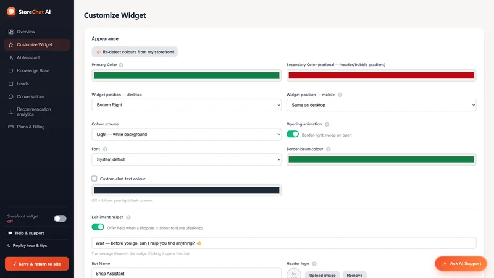
Task: Open the dark chat text colour swatch
Action: 186,190
